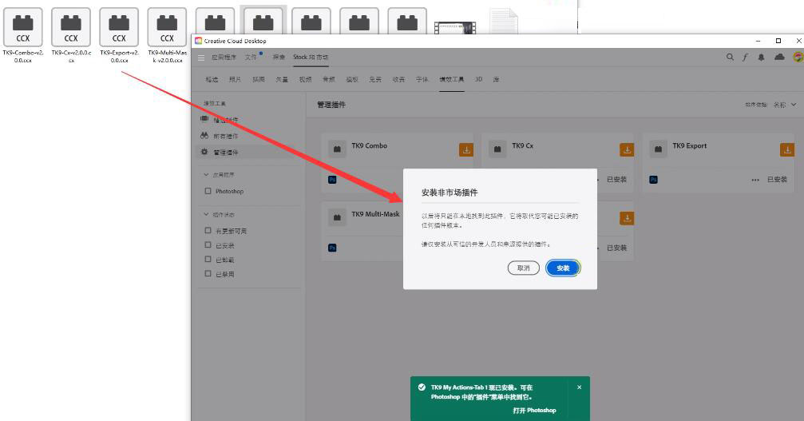
Task: Click 取消 in the install dialog
Action: coord(524,268)
